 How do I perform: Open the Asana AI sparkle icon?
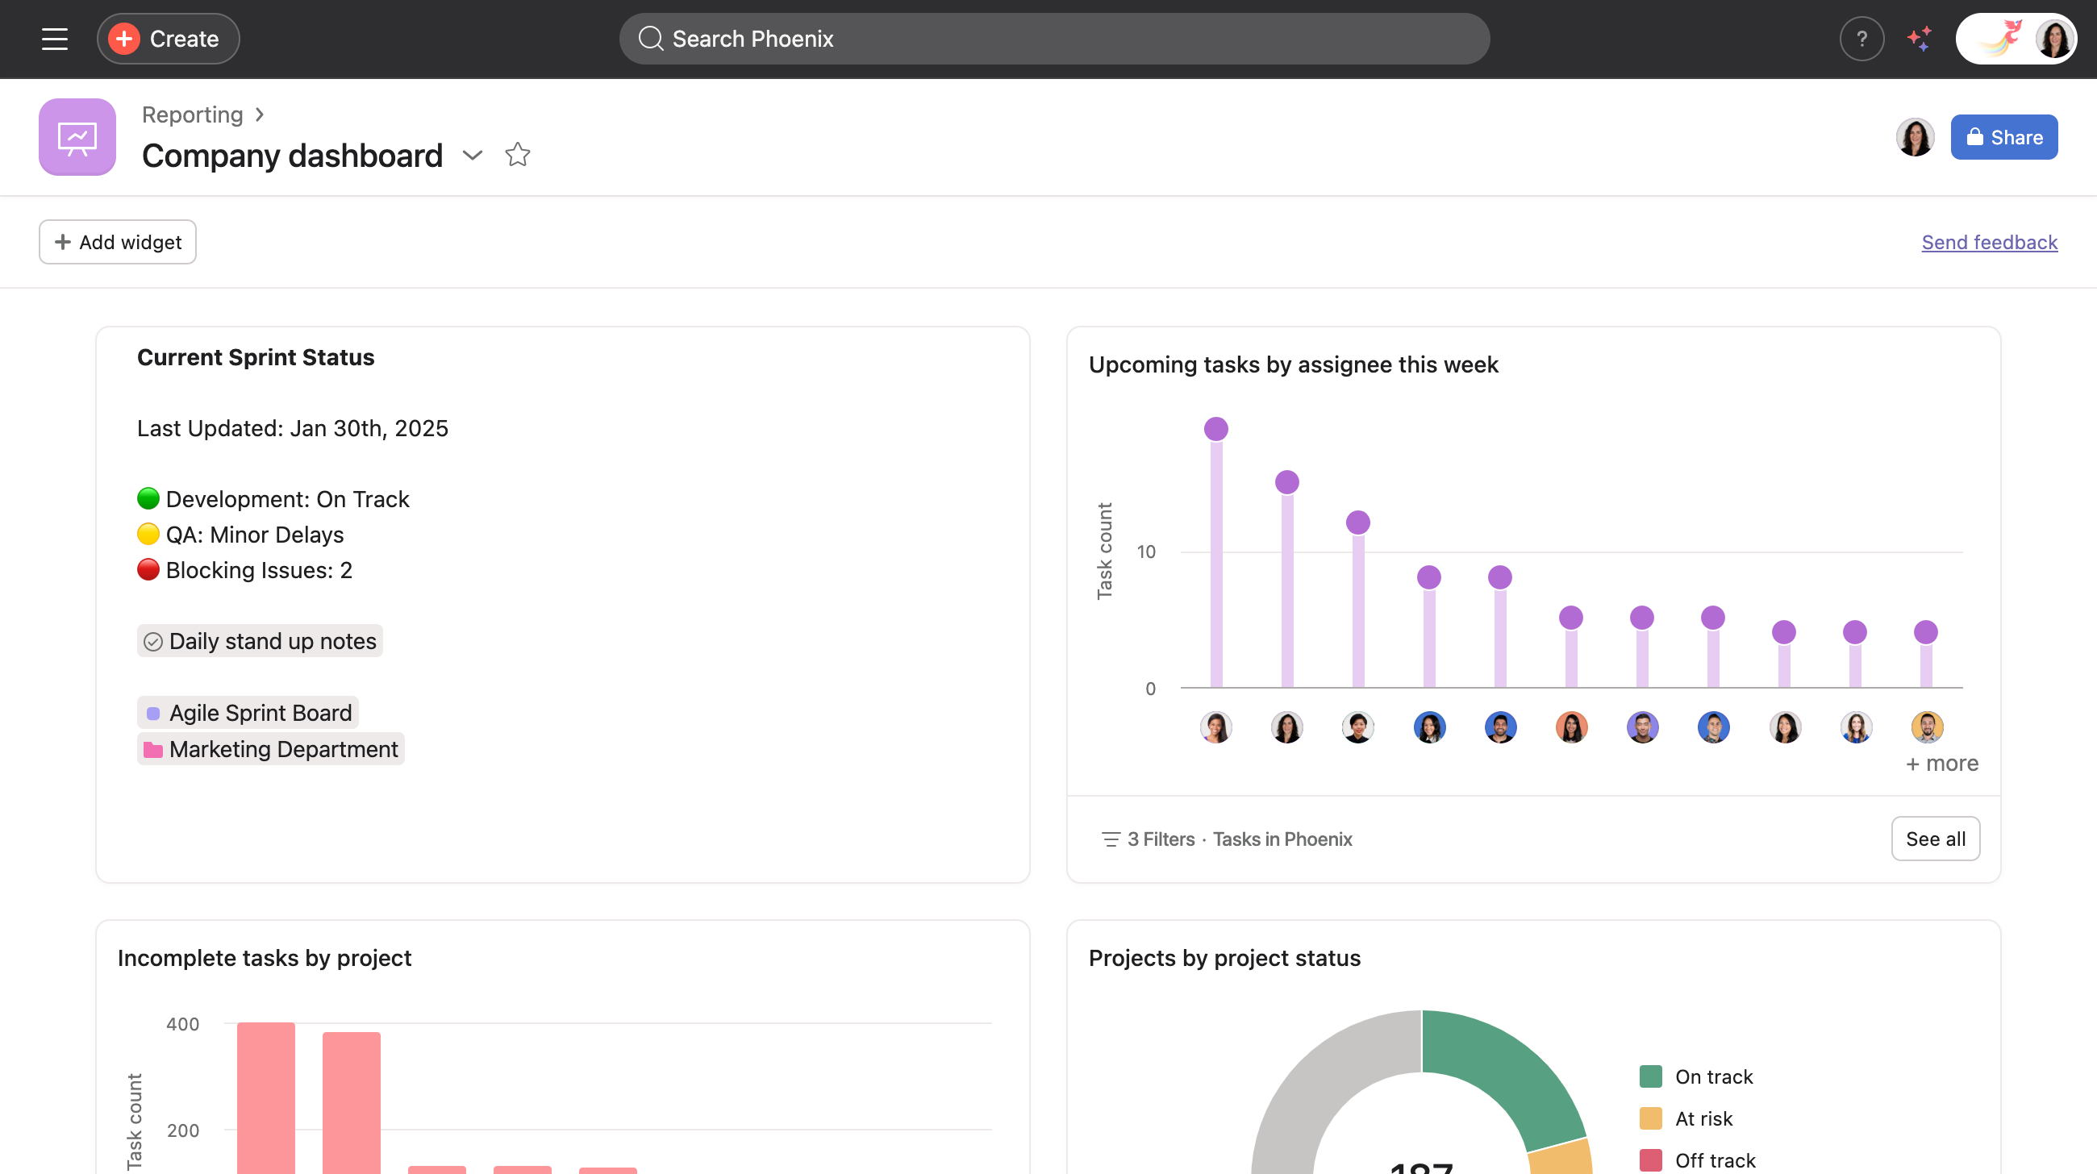tap(1920, 38)
